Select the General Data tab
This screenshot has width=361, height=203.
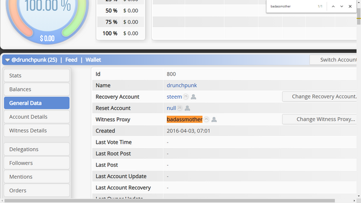(37, 103)
